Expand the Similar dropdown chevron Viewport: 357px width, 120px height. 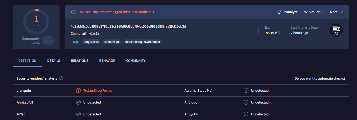click(x=322, y=12)
